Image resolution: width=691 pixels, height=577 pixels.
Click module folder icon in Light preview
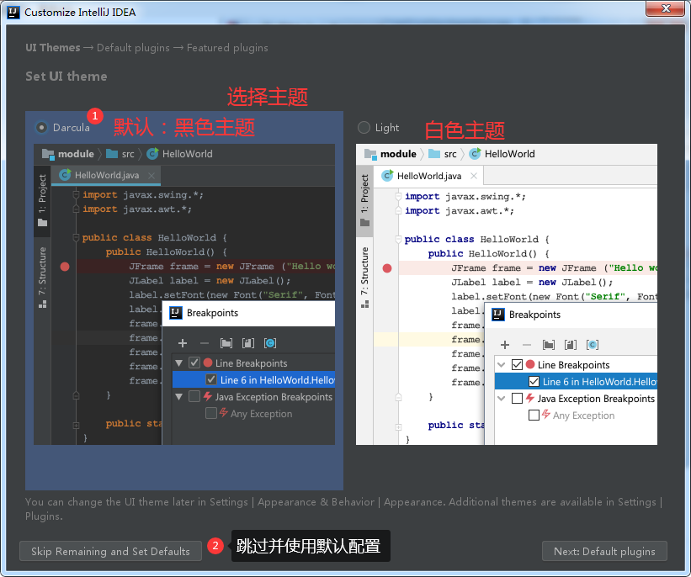pos(370,154)
